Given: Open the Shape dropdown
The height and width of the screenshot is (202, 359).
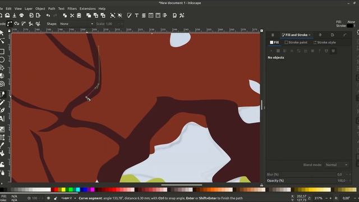Looking at the screenshot, I should click(76, 24).
